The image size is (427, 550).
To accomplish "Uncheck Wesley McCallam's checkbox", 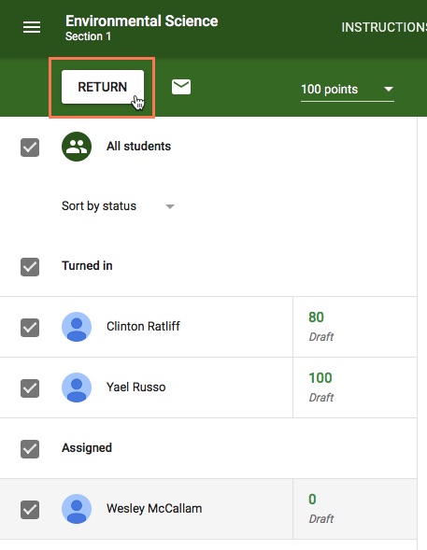I will pyautogui.click(x=30, y=509).
